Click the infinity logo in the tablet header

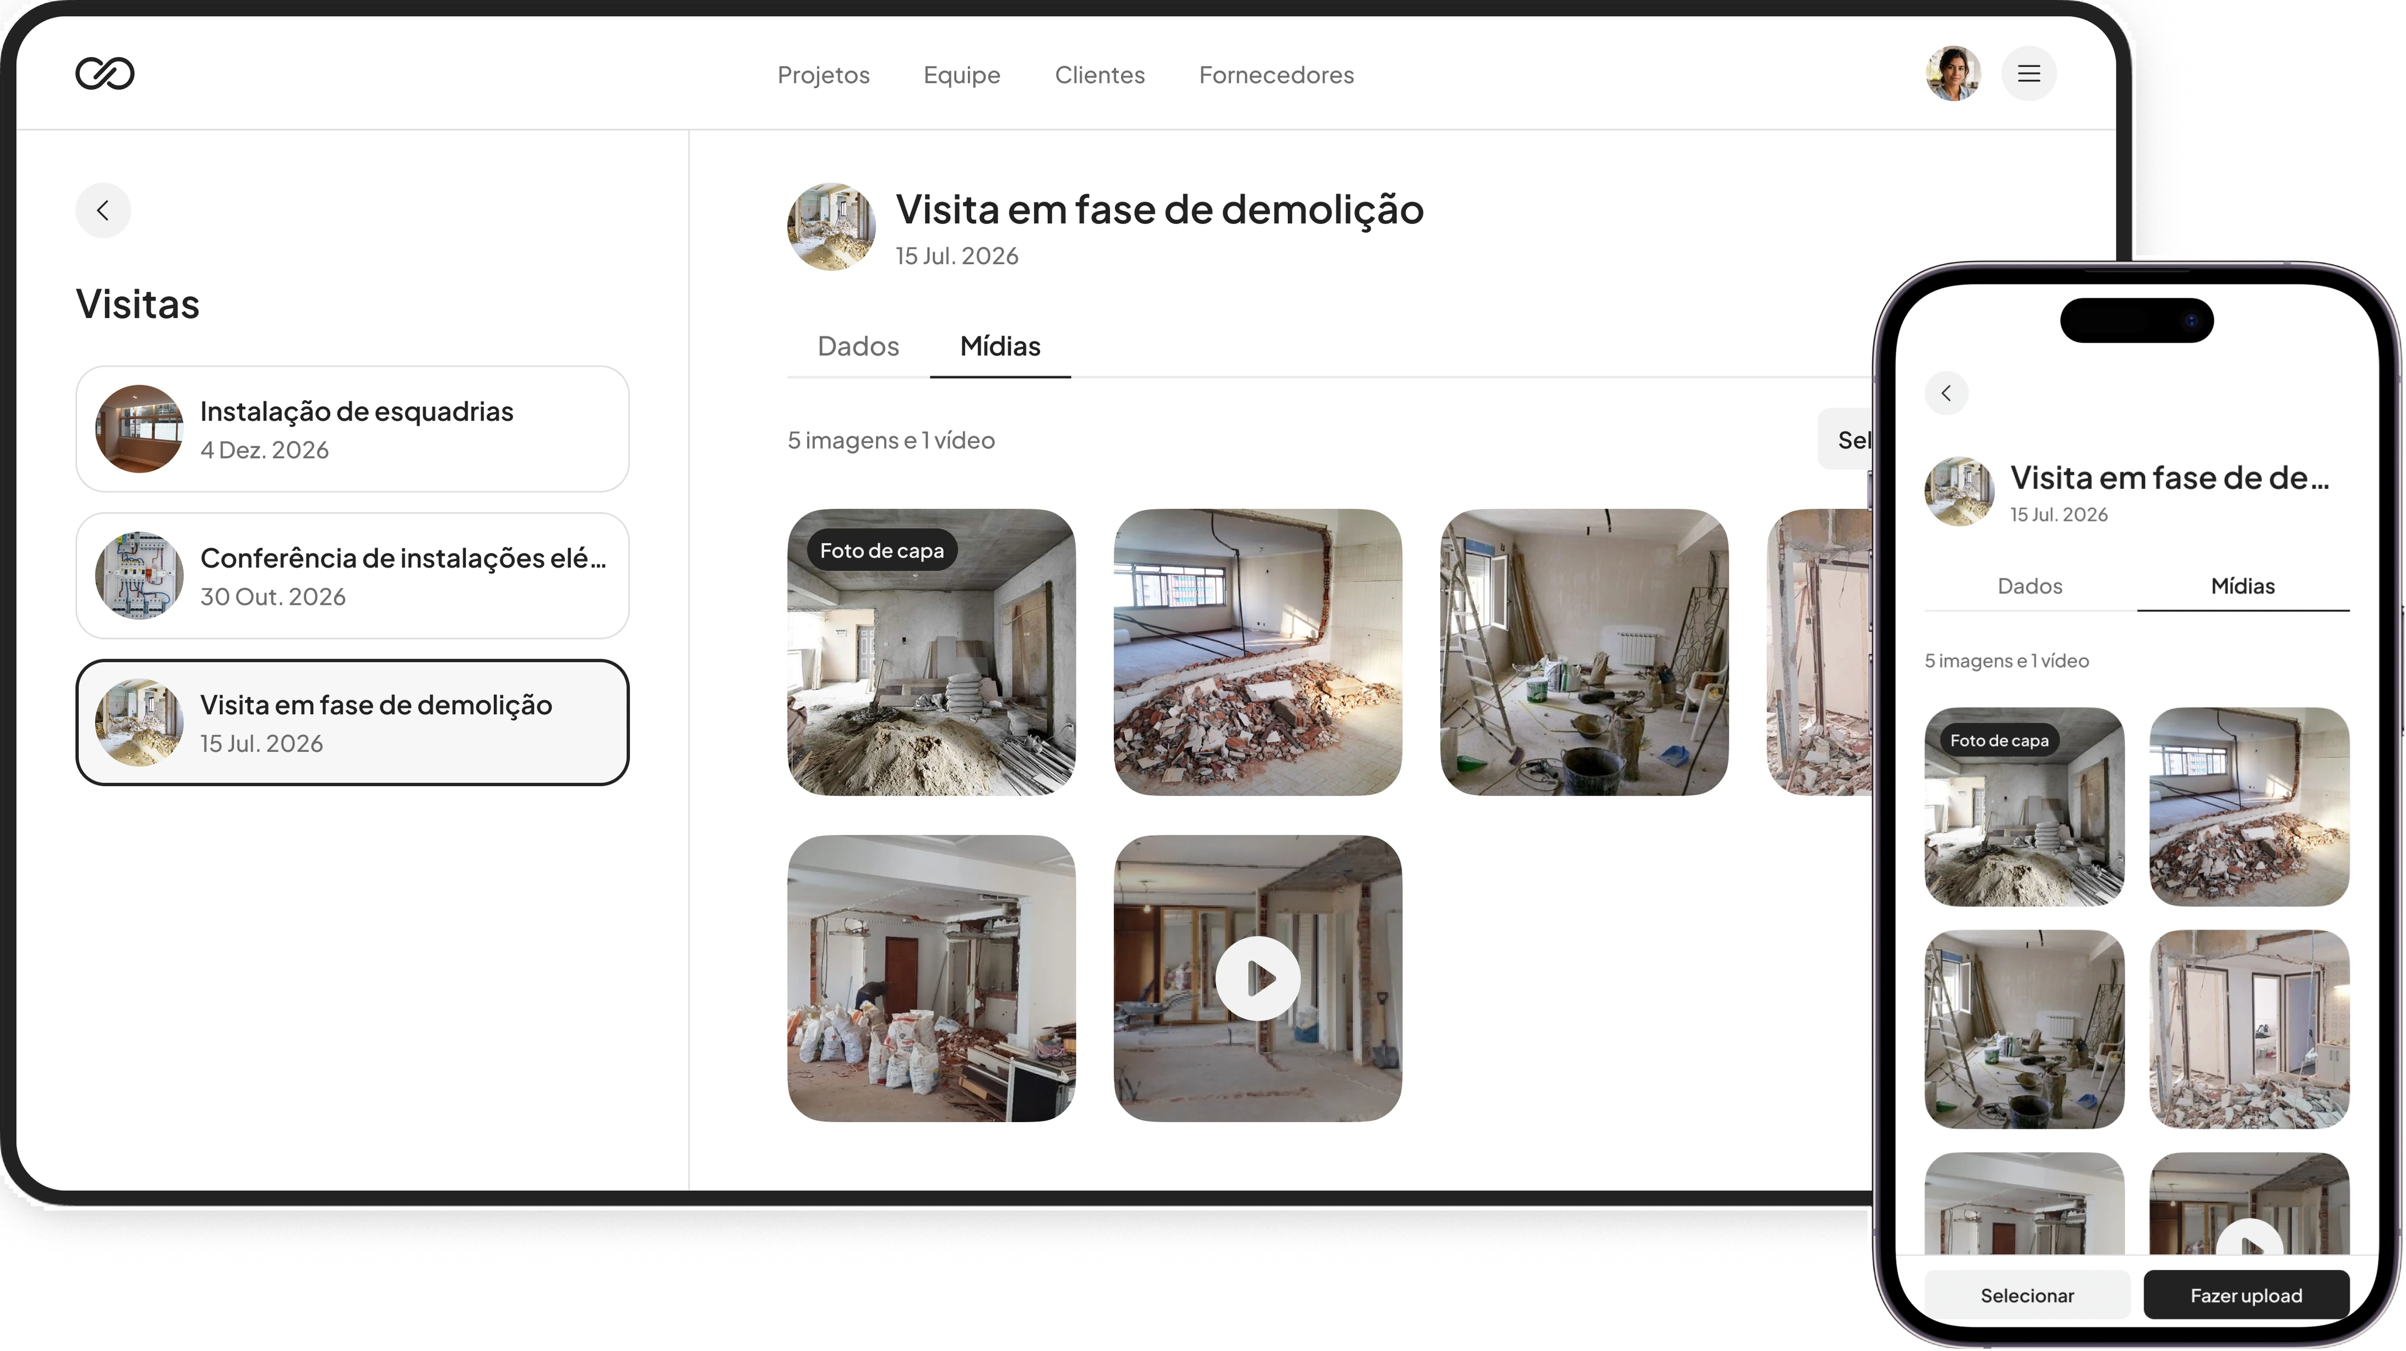pyautogui.click(x=105, y=74)
